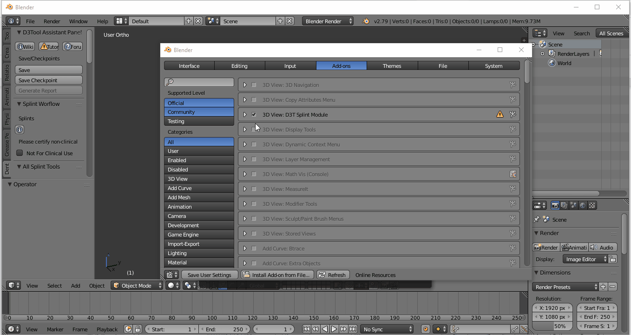The height and width of the screenshot is (335, 631).
Task: Jump to last frame in timeline
Action: tap(353, 329)
